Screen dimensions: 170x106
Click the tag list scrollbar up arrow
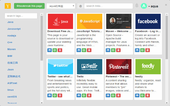point(42,14)
